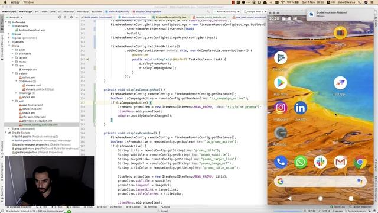Switch to the row_main_menu_promo.xml tab
378x213 pixels.
tap(250, 17)
